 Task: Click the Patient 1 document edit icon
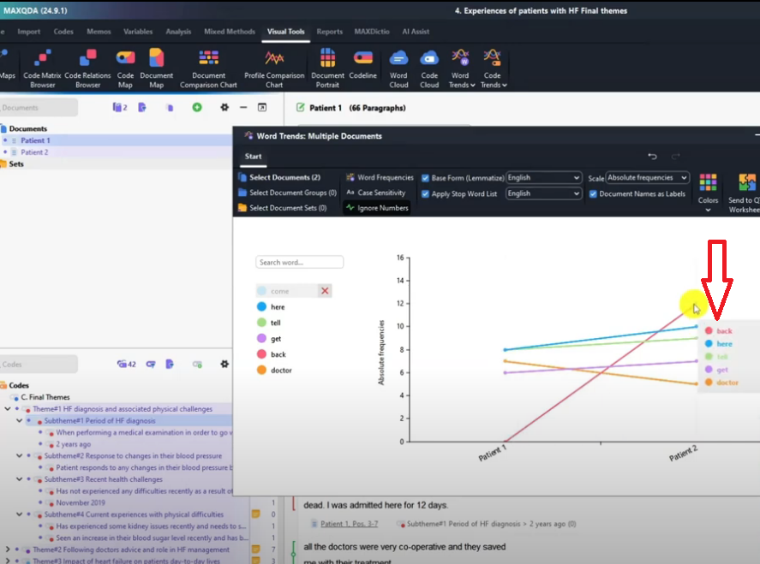(x=301, y=108)
